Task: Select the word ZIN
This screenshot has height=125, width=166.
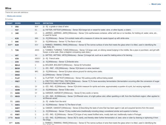Action: click(17, 62)
